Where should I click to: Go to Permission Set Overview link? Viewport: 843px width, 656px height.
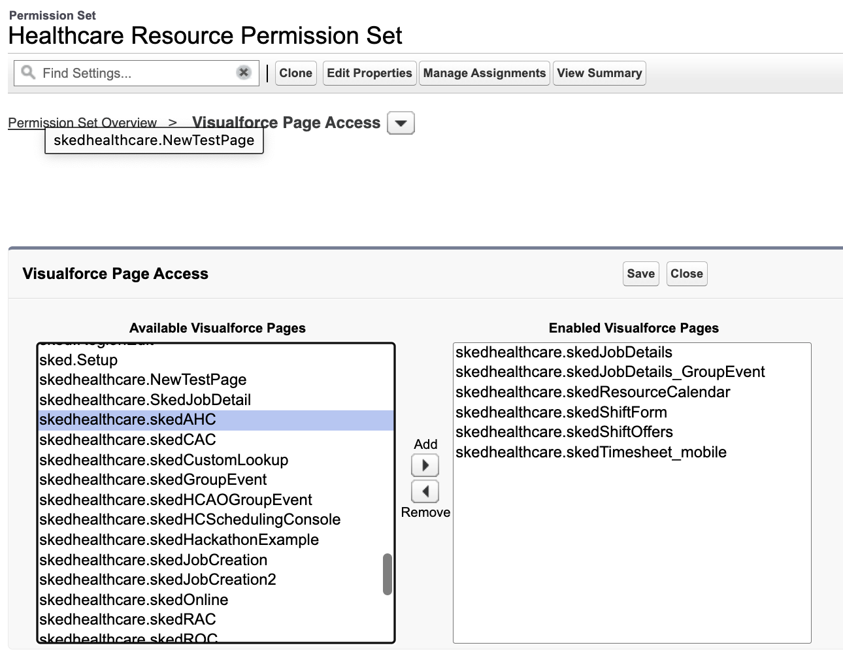coord(82,123)
